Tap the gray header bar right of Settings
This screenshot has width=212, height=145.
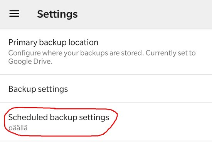(145, 14)
